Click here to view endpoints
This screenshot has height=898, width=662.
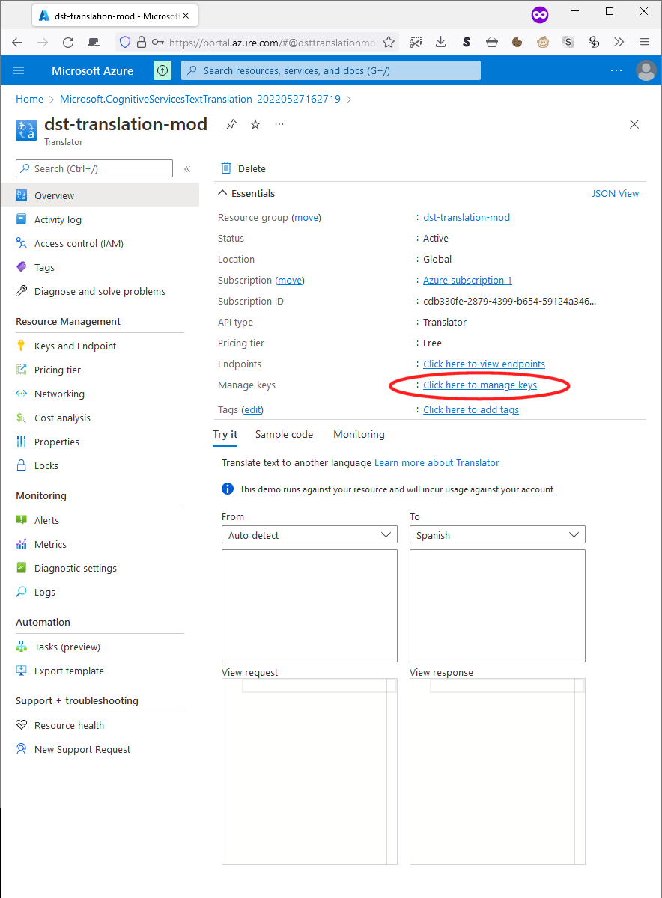coord(484,364)
